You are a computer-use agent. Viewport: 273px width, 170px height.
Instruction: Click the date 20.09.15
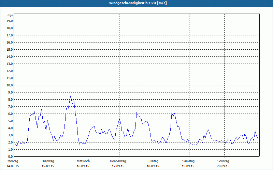223,166
